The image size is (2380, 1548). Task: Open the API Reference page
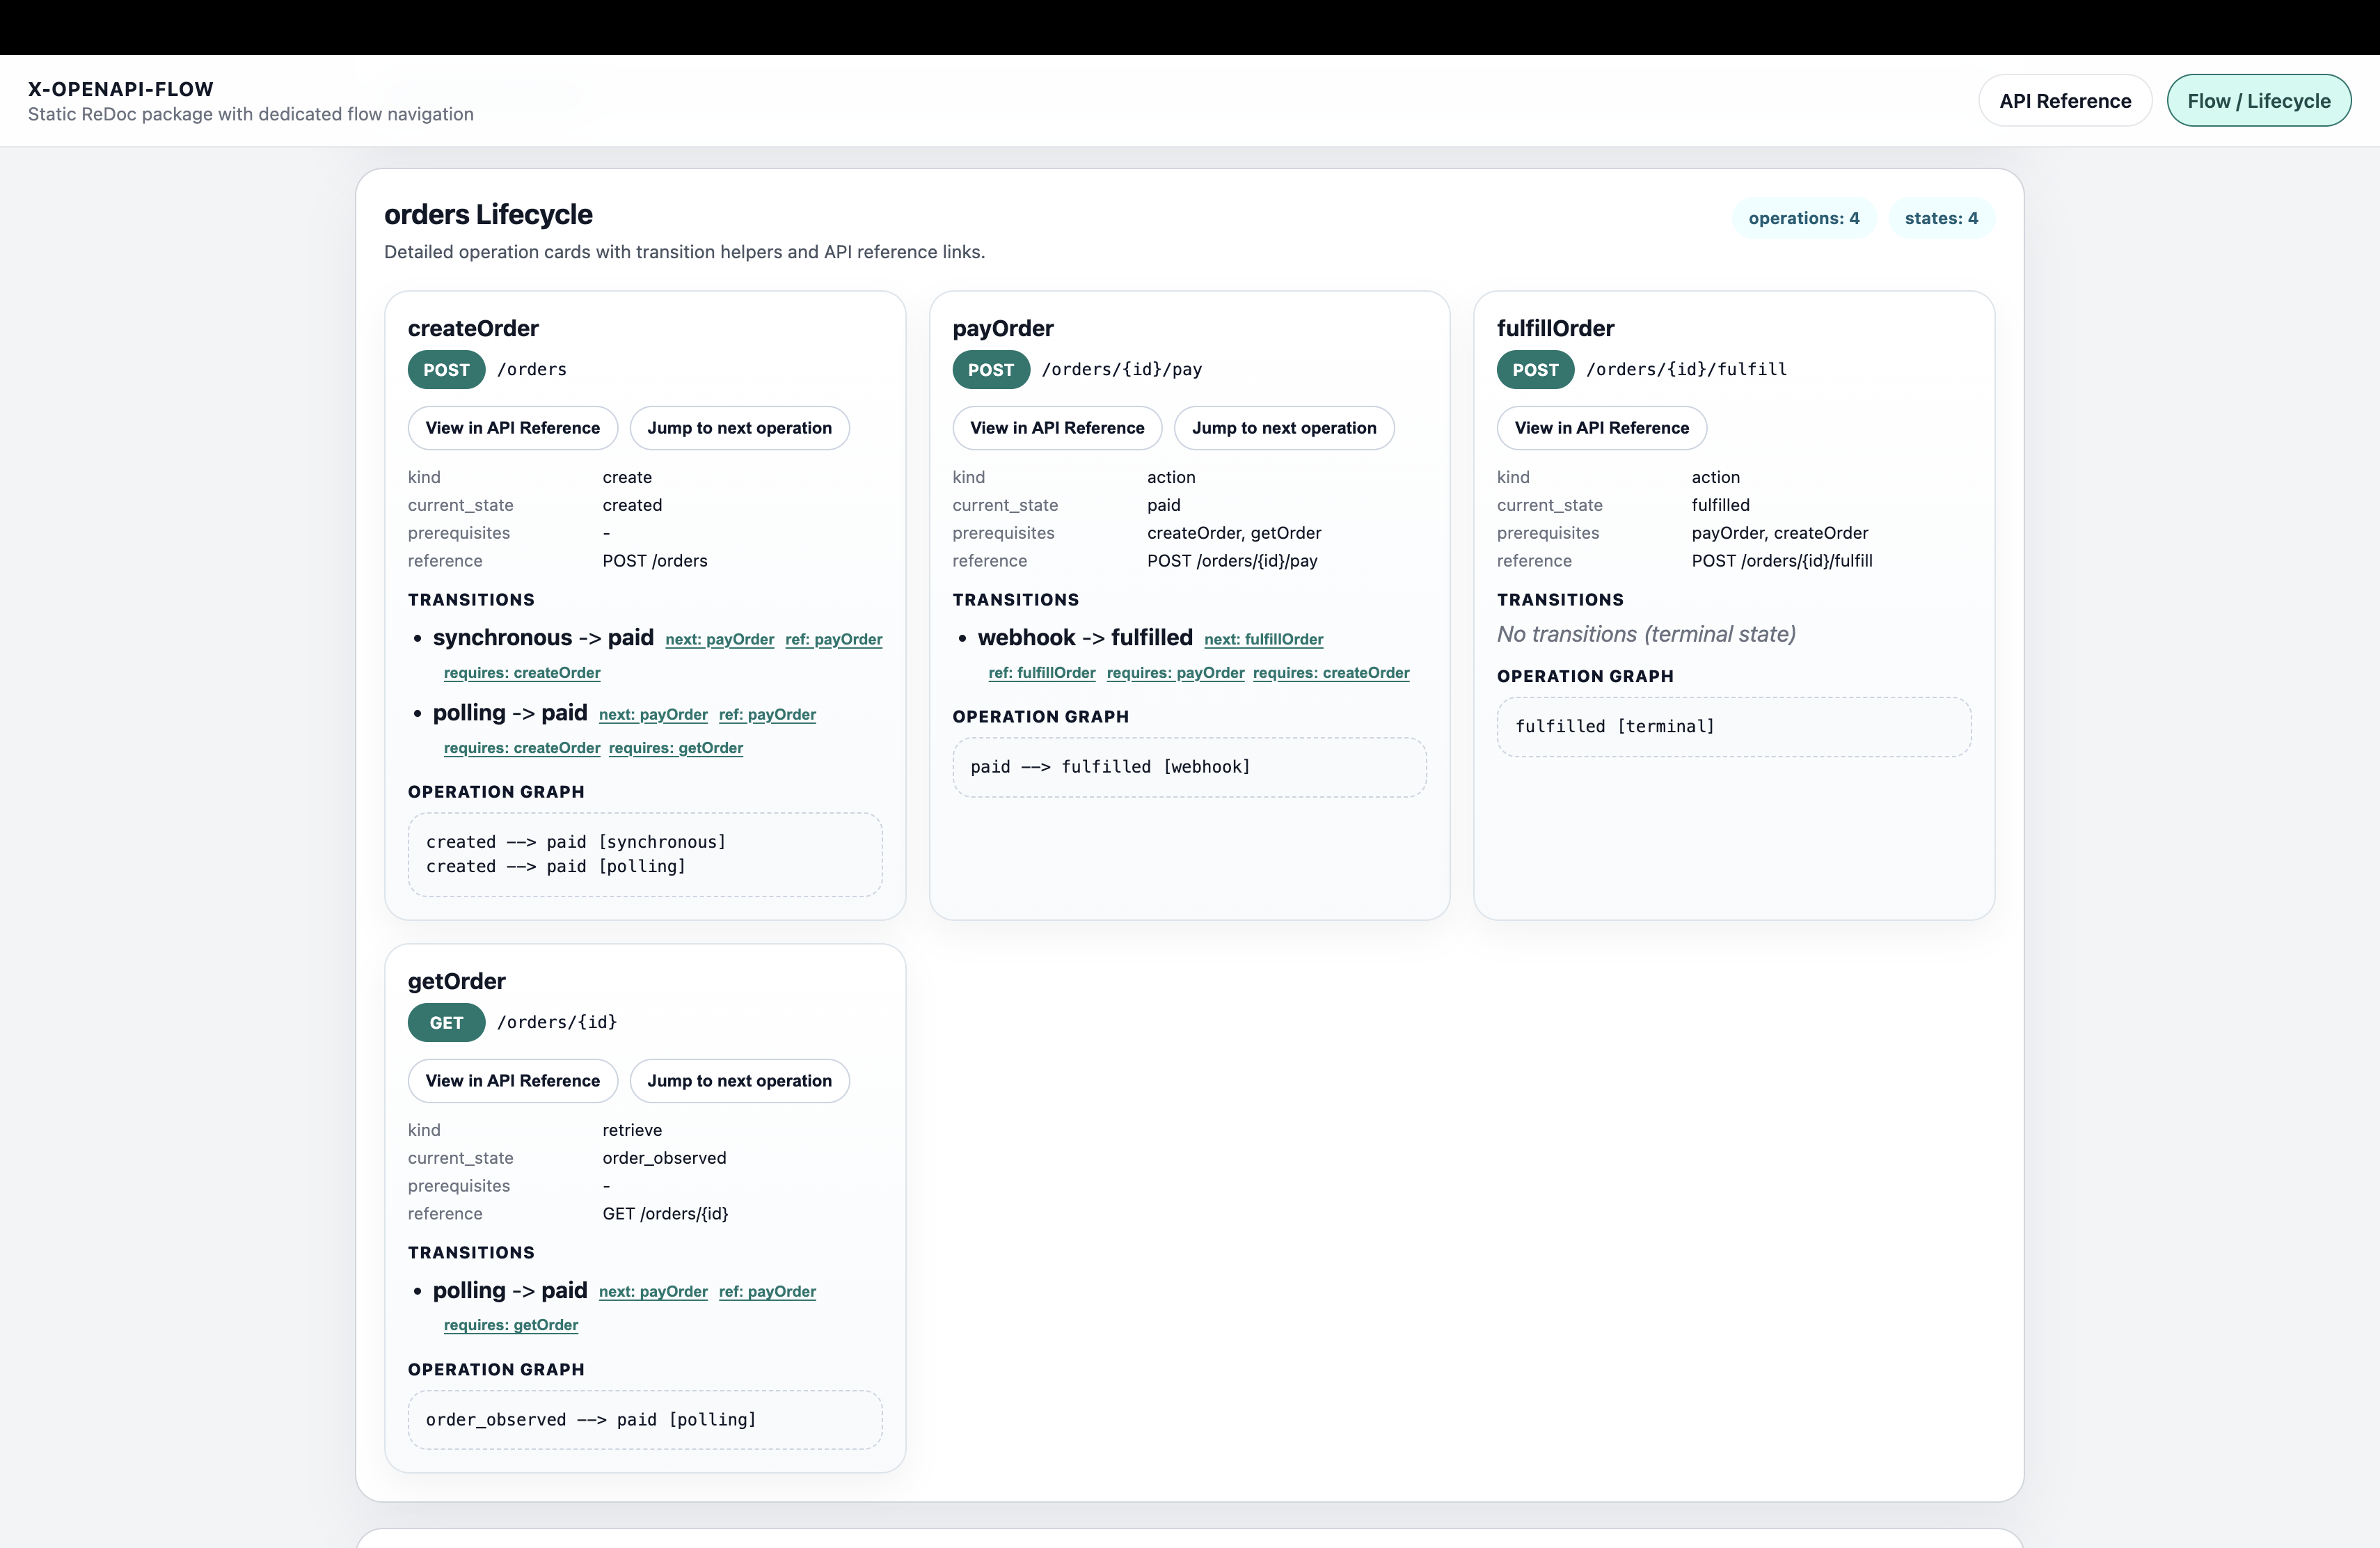point(2064,100)
